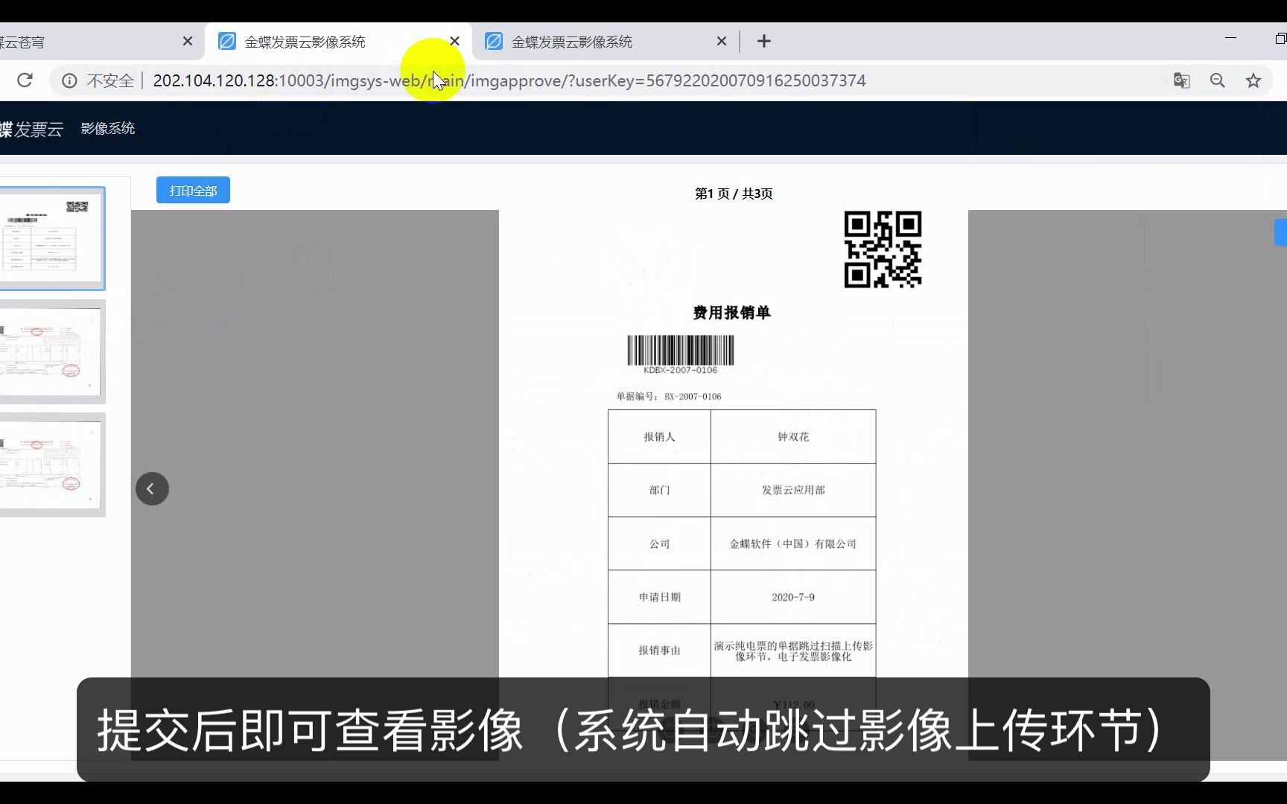Click the QR code on the expense document
Screen dimensions: 1287x804
point(883,250)
